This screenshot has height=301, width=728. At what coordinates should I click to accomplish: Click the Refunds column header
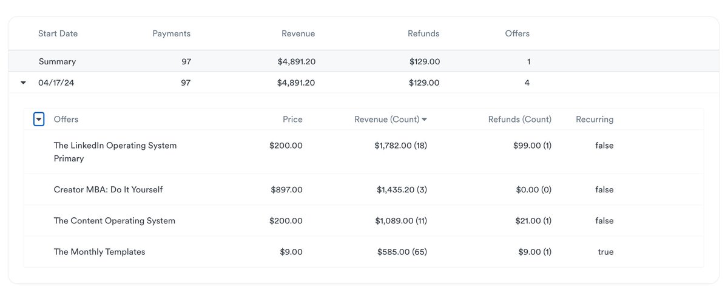(423, 33)
